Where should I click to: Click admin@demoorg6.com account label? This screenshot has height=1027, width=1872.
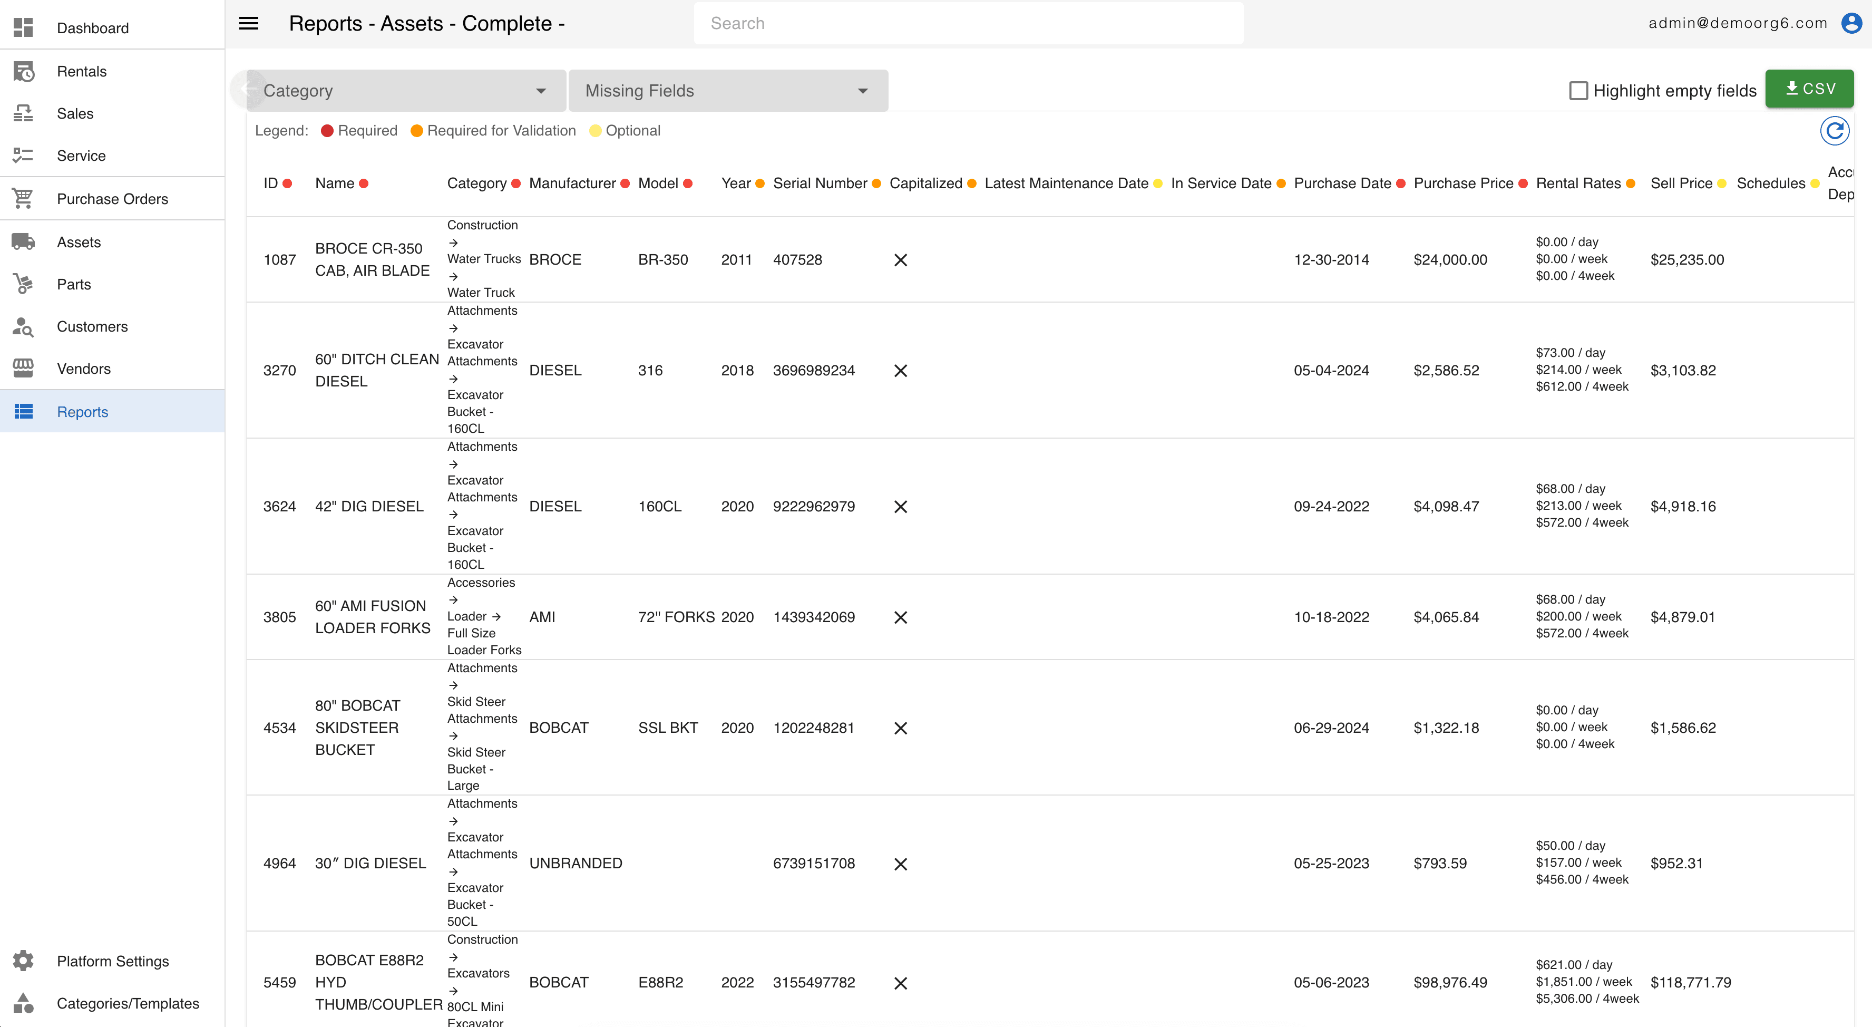(1738, 23)
